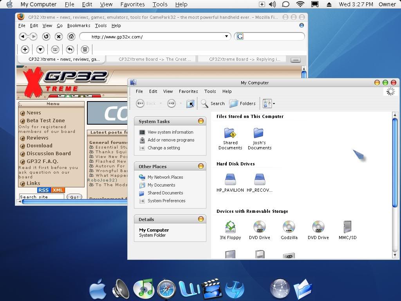Open Back history dropdown arrow in My Computer
Viewport: 401px width, 301px height.
[x=161, y=103]
